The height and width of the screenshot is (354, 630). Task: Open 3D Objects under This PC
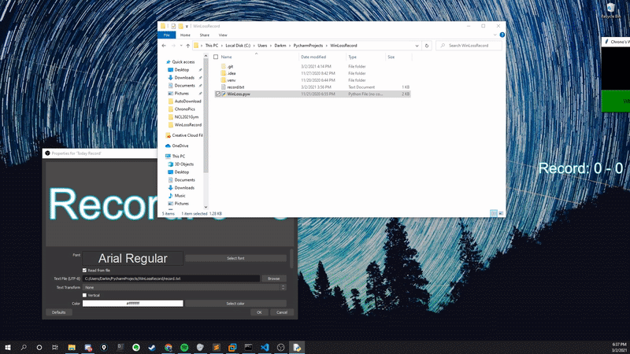183,164
